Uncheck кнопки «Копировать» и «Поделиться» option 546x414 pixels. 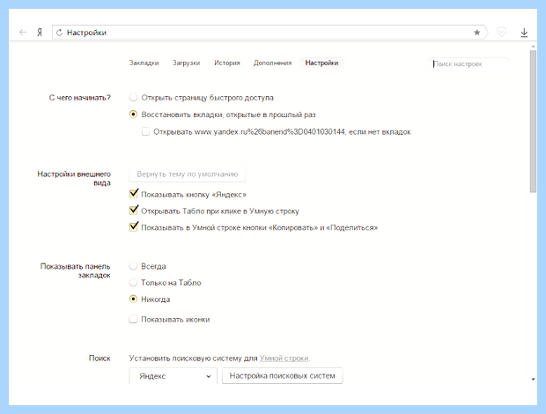133,227
